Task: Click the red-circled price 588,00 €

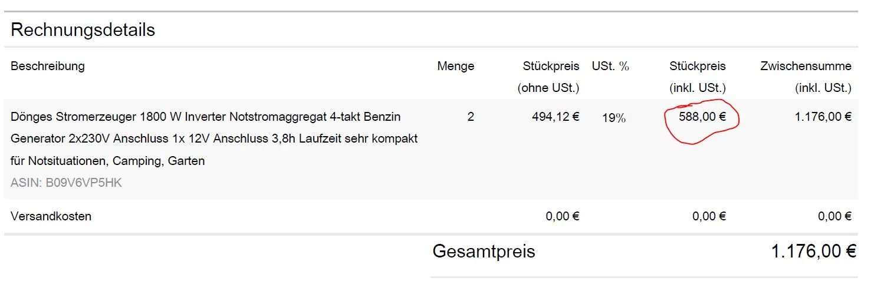Action: click(x=702, y=117)
